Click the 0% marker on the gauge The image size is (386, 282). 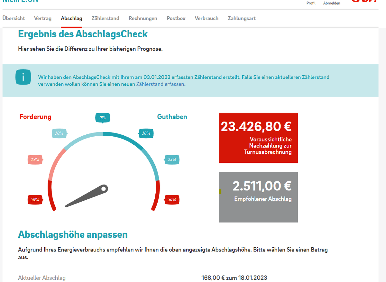point(103,118)
